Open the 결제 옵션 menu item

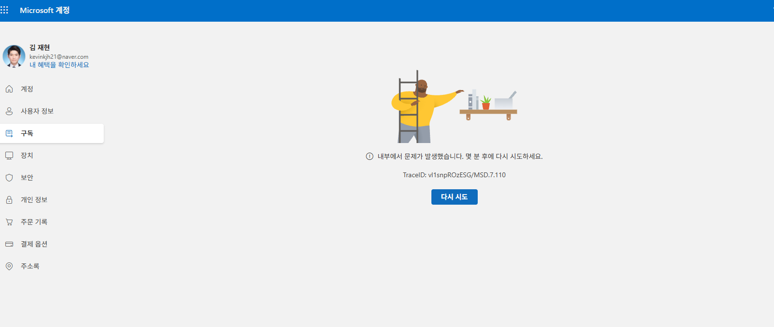tap(52, 244)
